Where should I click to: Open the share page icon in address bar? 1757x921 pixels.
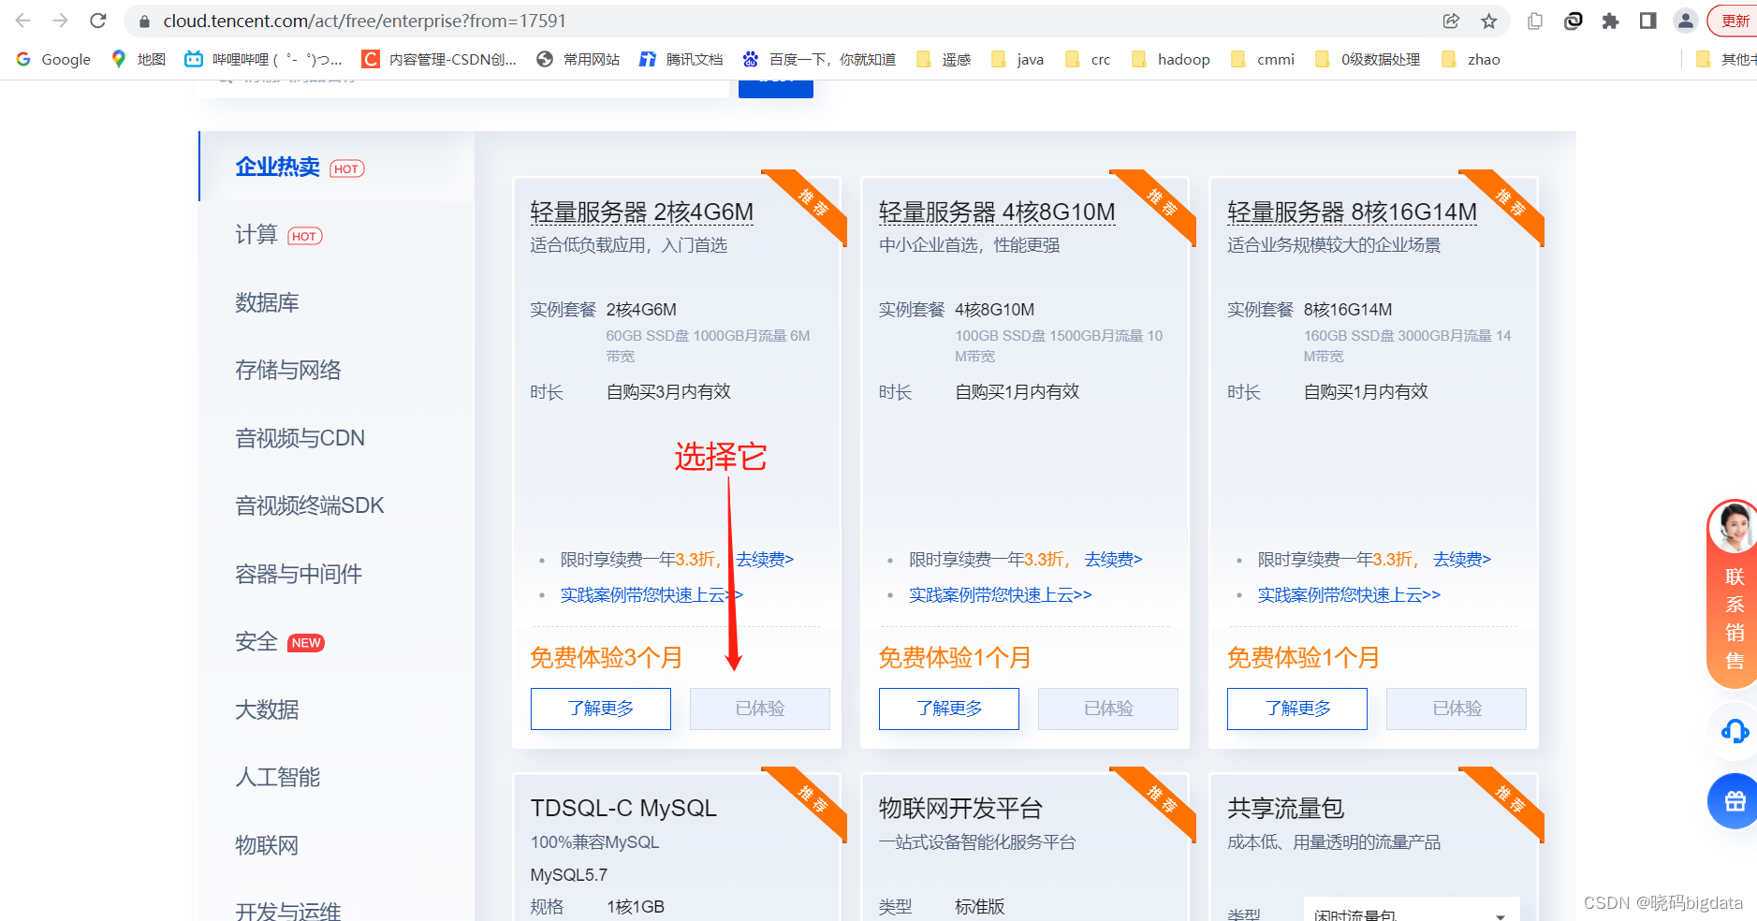1452,21
